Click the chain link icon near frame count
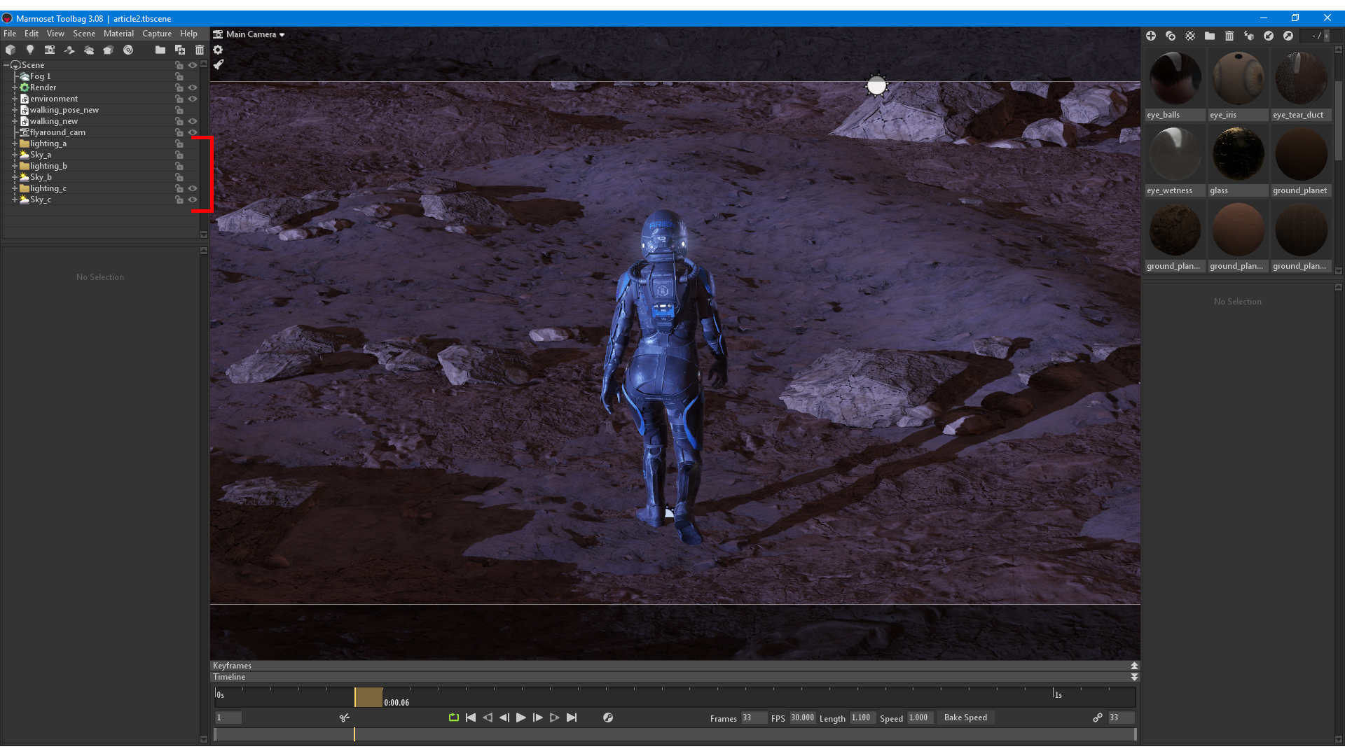Viewport: 1345px width, 756px height. coord(1098,717)
